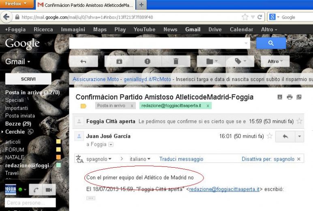The height and width of the screenshot is (211, 313).
Task: Click the orange swatch next to NATALE
Action: (58, 157)
